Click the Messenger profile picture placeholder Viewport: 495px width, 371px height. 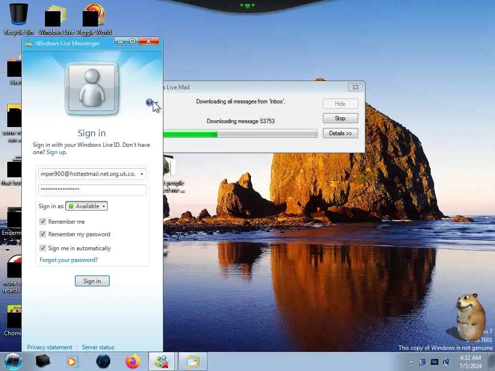click(x=92, y=88)
